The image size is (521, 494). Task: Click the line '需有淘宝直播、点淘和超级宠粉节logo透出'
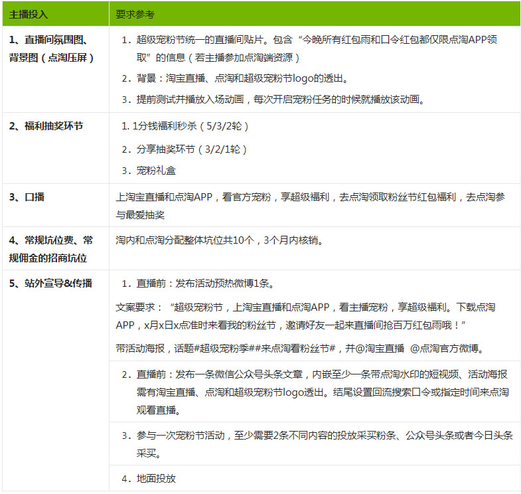323,392
